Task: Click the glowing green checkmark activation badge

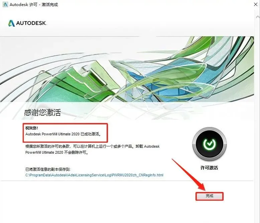Action: coord(210,144)
